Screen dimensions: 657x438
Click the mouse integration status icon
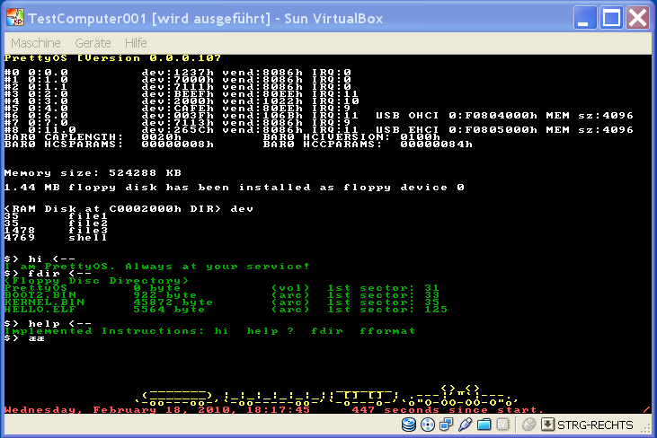pos(528,425)
